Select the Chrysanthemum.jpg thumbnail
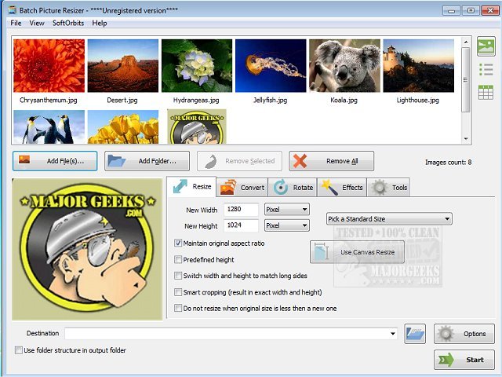The image size is (502, 377). point(49,66)
